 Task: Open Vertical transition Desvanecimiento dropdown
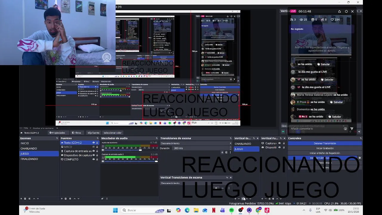(x=196, y=183)
